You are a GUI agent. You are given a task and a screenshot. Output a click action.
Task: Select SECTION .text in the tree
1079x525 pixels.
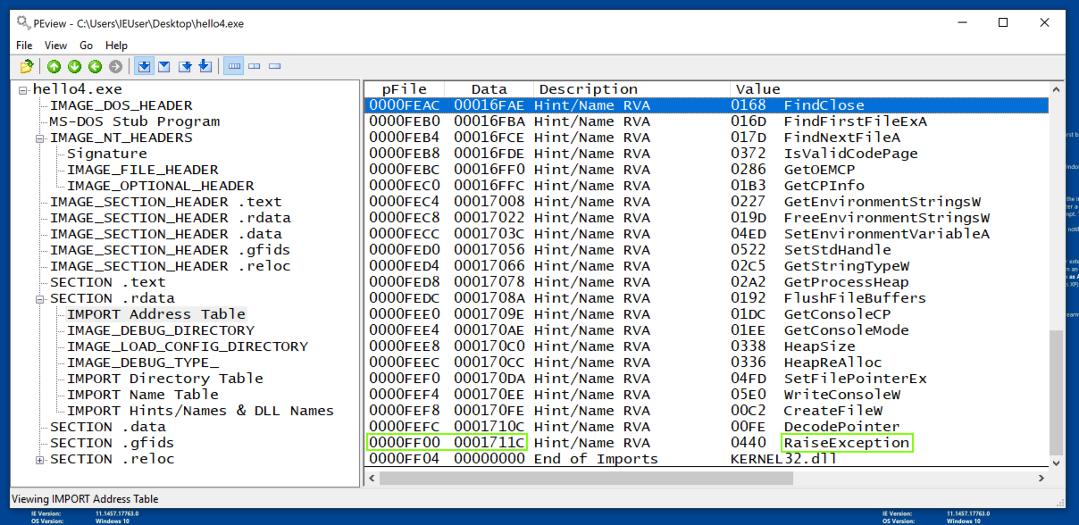pos(107,282)
